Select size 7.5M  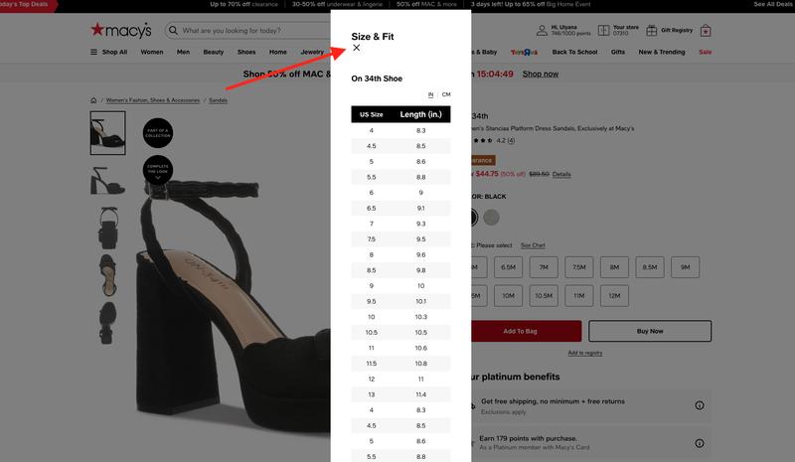(579, 267)
